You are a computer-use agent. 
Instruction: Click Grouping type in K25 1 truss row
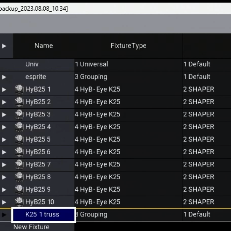[x=128, y=215]
